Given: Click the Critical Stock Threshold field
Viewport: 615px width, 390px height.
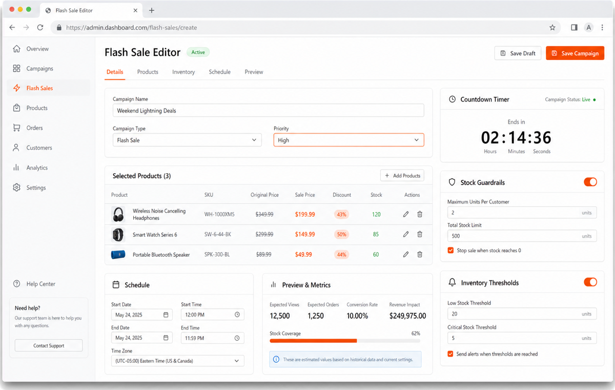Looking at the screenshot, I should tap(522, 338).
